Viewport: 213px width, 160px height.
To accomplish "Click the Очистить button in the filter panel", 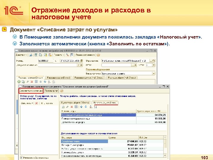I will click(47, 103).
